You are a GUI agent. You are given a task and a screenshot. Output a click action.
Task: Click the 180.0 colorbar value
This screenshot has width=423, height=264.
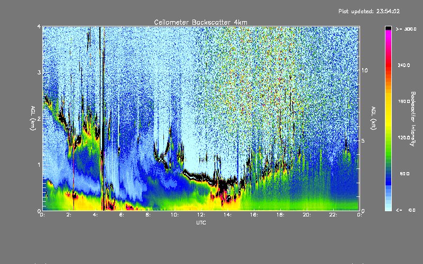(404, 101)
